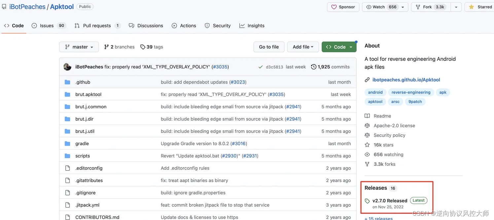This screenshot has width=494, height=220.
Task: Click the Sponsor heart button
Action: coord(343,7)
